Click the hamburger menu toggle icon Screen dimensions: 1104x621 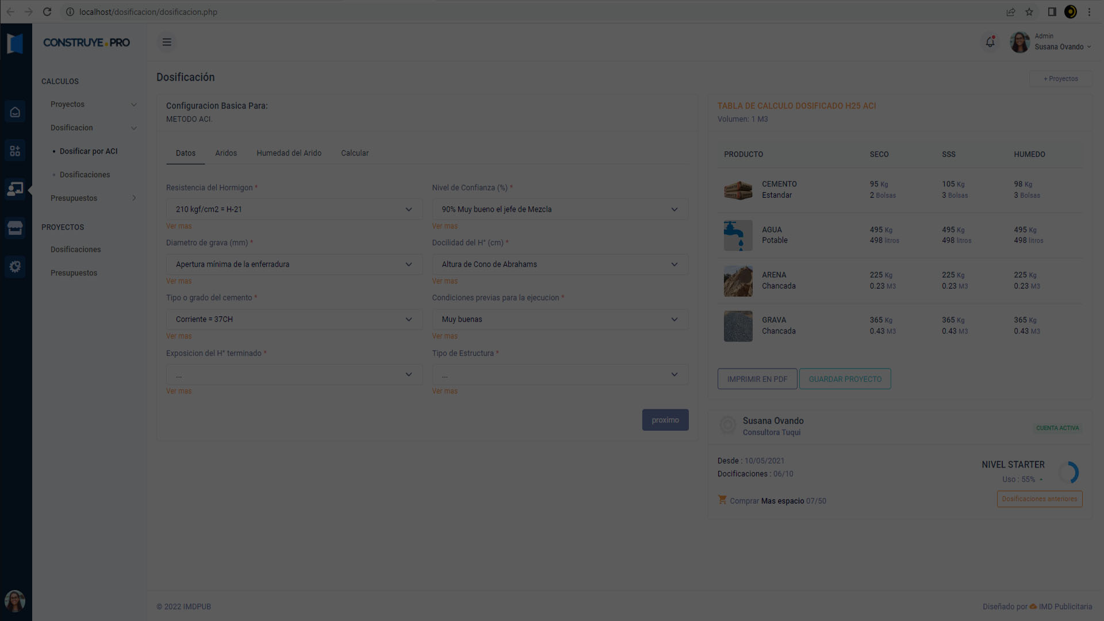click(167, 42)
